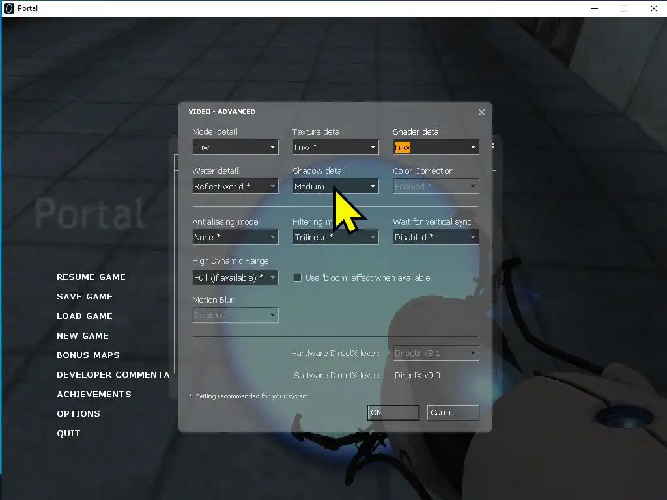Open the Shadow detail dropdown

[335, 186]
